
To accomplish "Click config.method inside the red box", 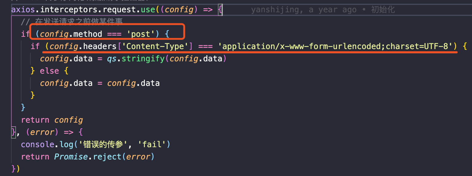I will (x=71, y=34).
